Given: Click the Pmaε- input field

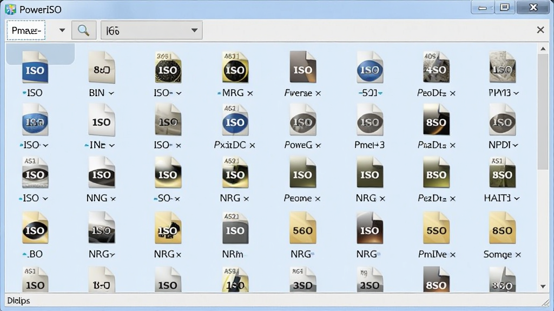Looking at the screenshot, I should (26, 30).
